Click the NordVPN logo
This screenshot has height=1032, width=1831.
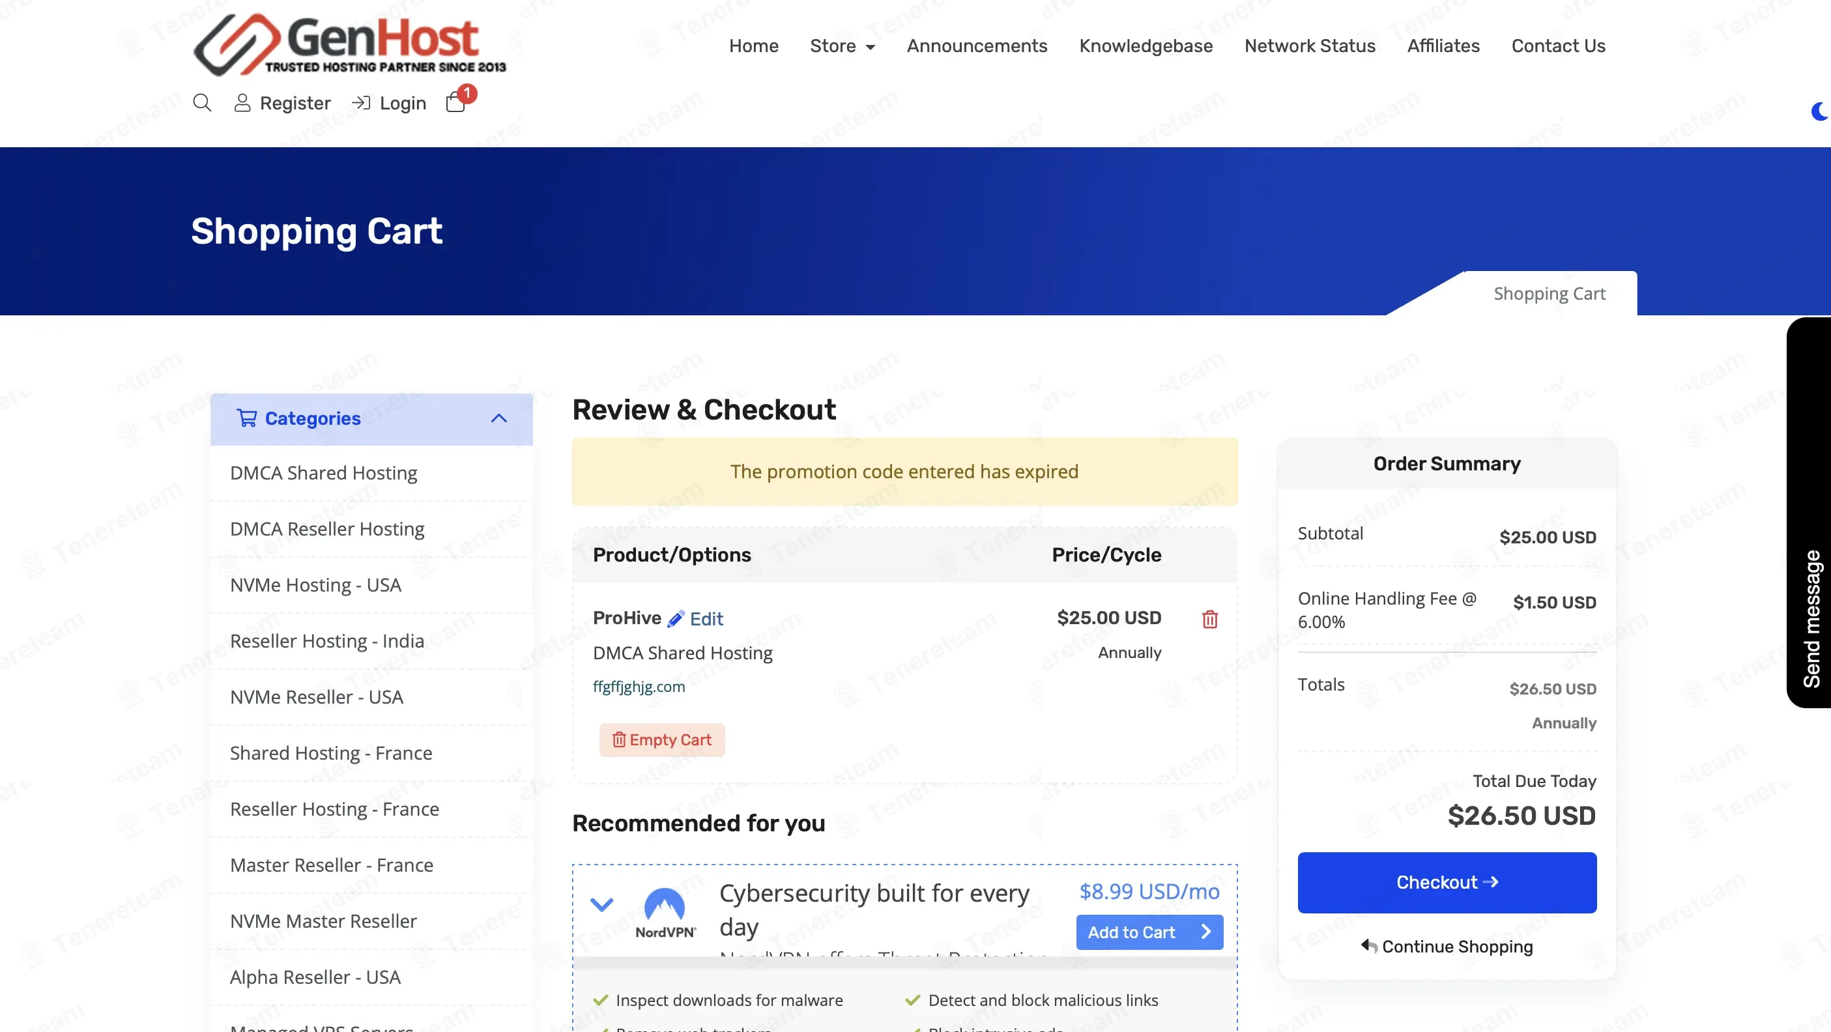[665, 913]
